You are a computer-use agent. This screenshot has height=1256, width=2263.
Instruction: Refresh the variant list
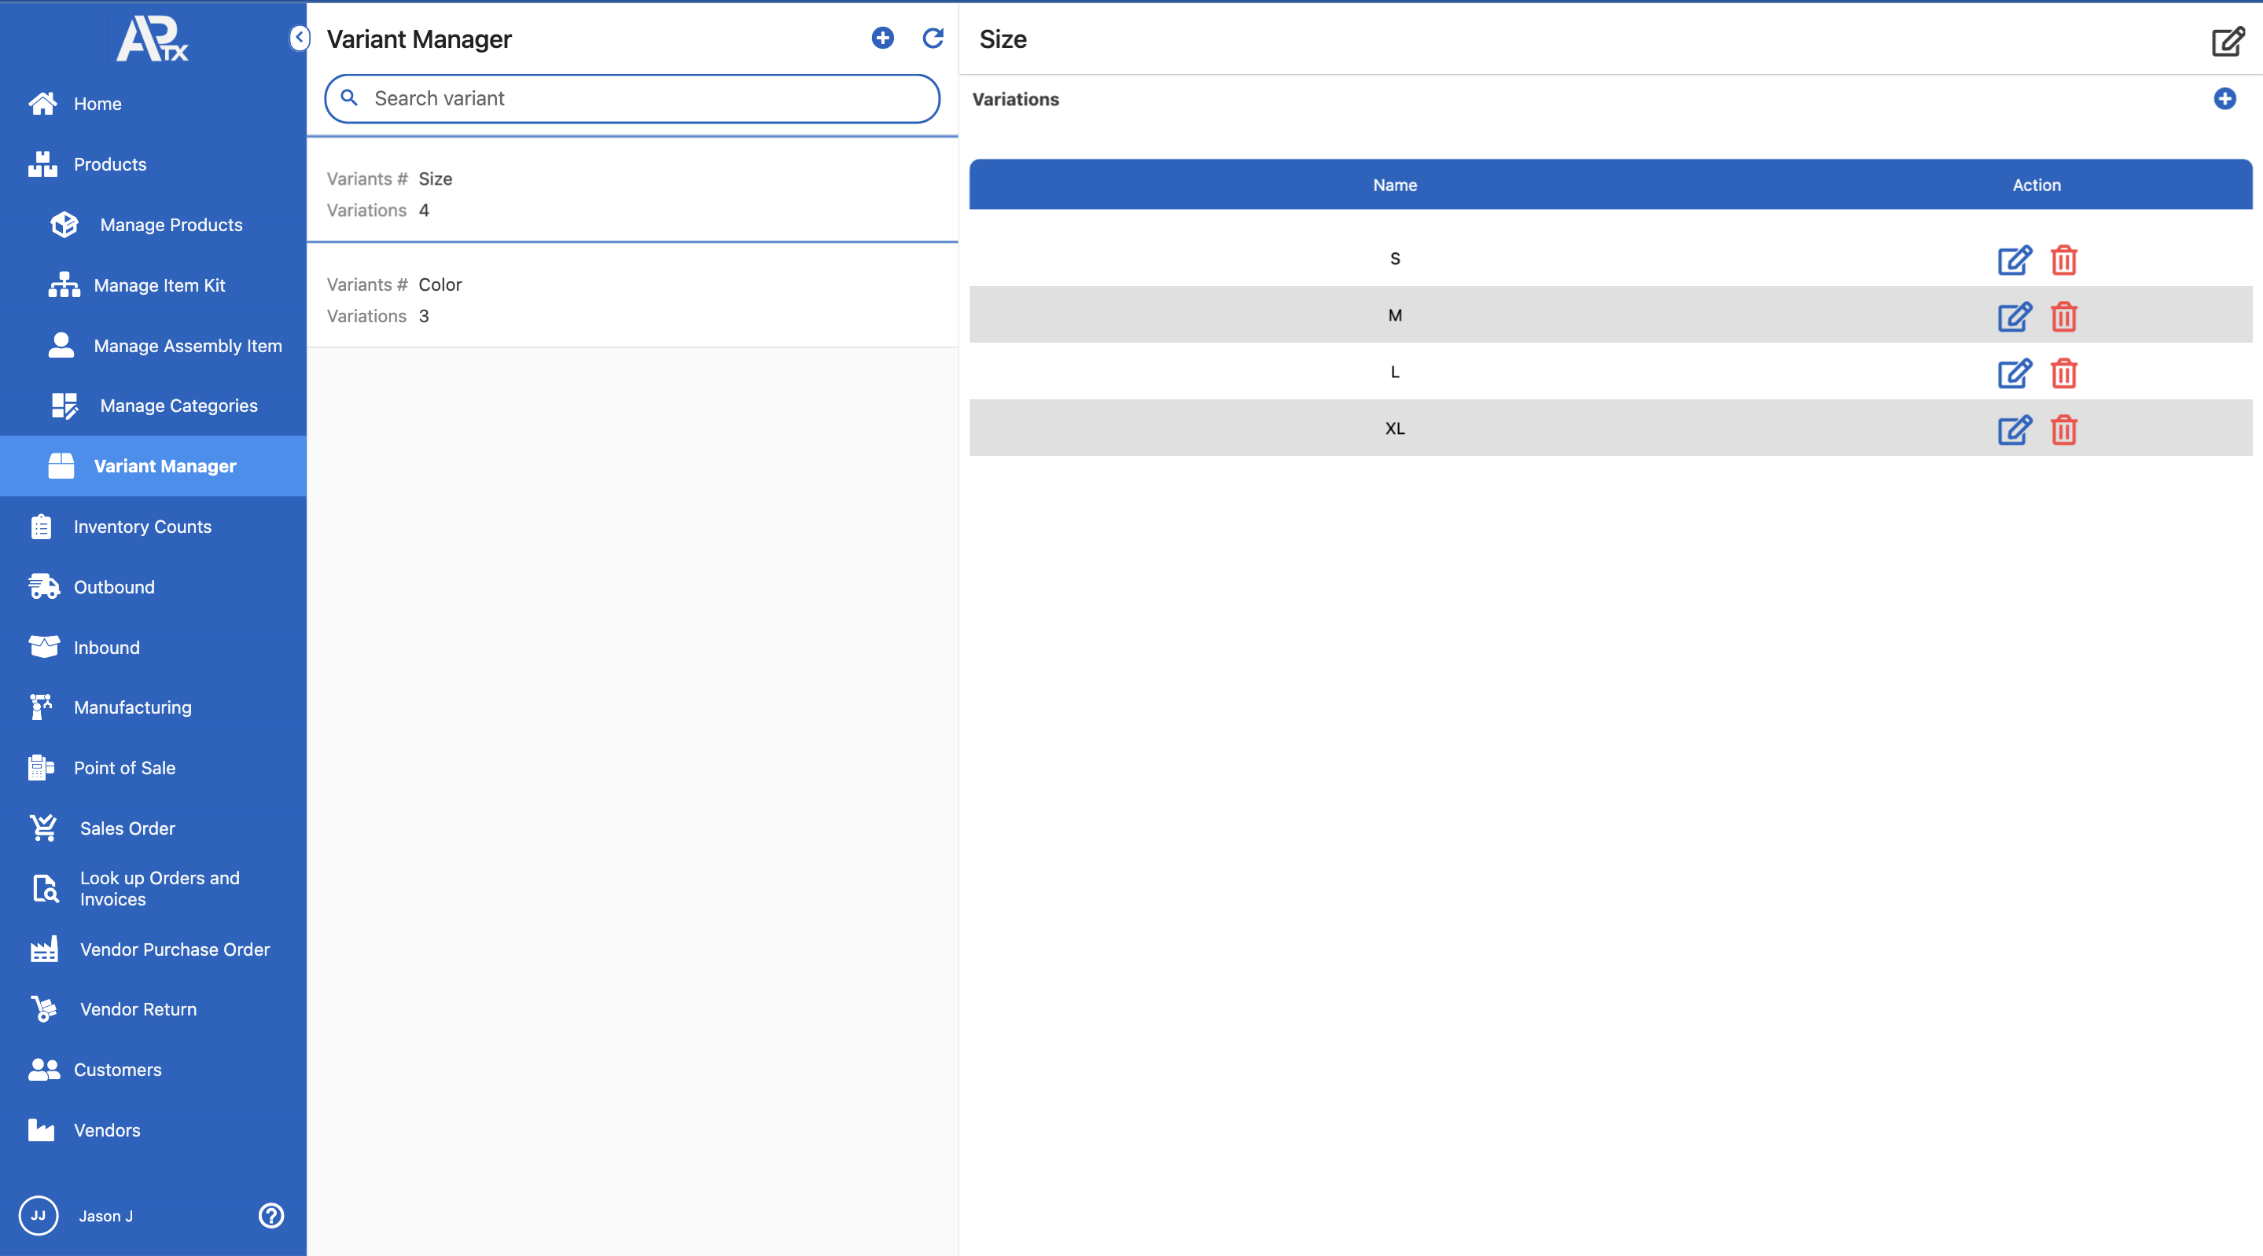click(x=932, y=38)
